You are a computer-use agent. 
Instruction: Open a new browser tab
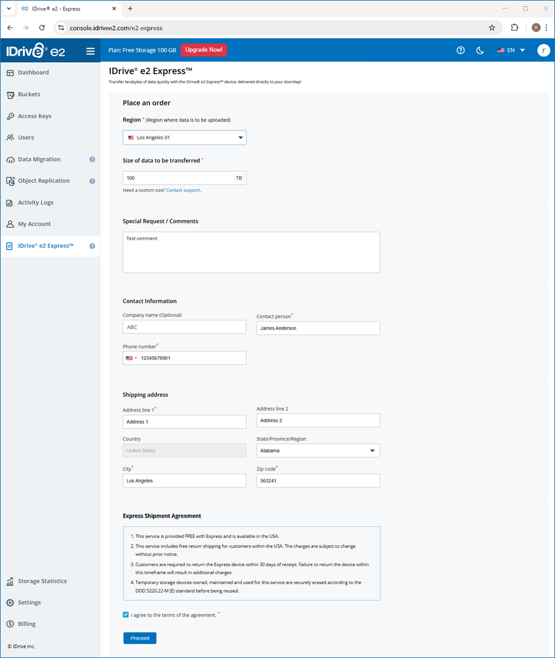(x=130, y=9)
